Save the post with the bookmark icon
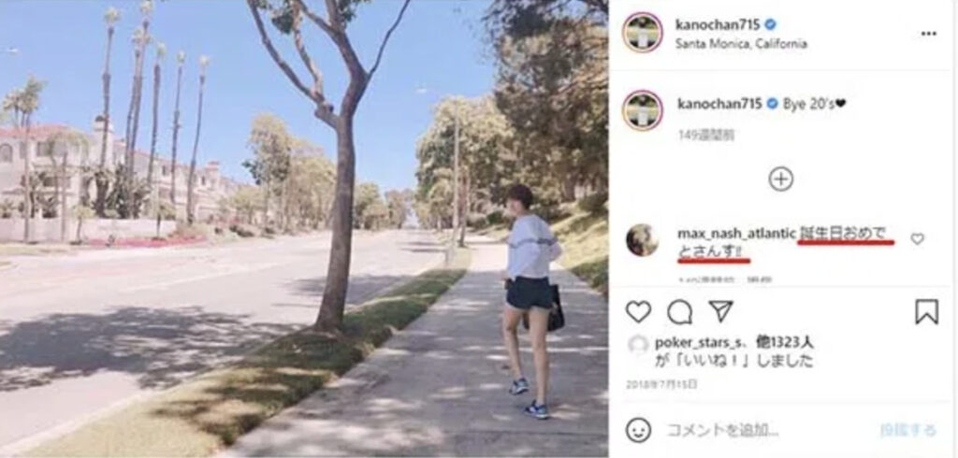Screen dimensions: 958x458 coord(927,312)
